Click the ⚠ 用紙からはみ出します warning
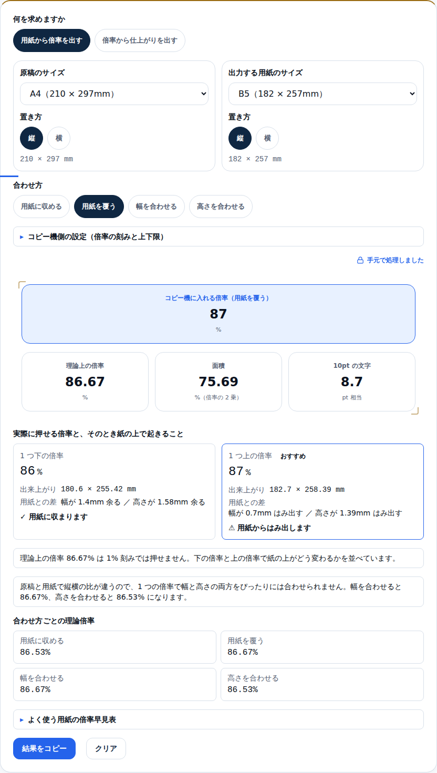This screenshot has width=437, height=773. pos(269,528)
